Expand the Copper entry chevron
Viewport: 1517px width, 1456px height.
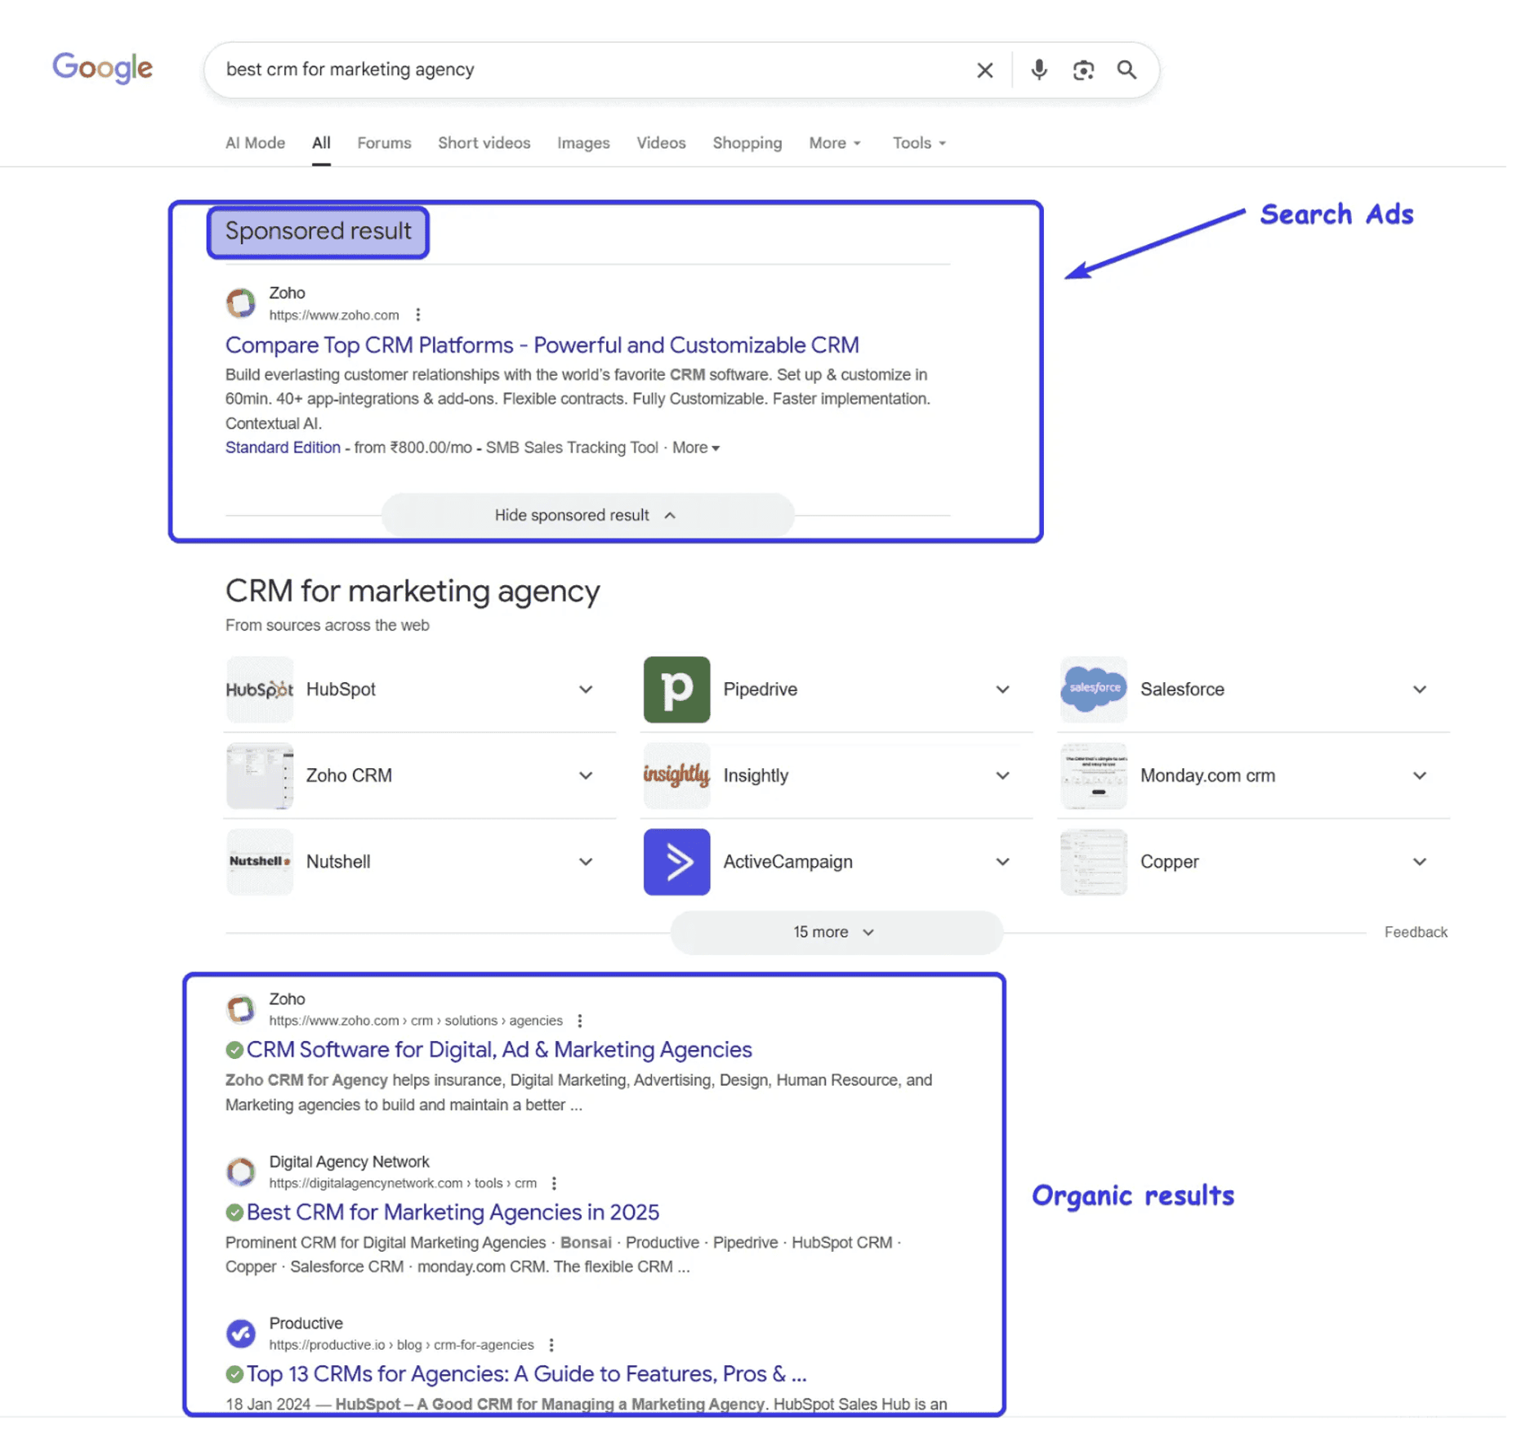pyautogui.click(x=1420, y=862)
